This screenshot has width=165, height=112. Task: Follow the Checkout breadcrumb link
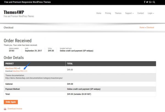coord(150,27)
